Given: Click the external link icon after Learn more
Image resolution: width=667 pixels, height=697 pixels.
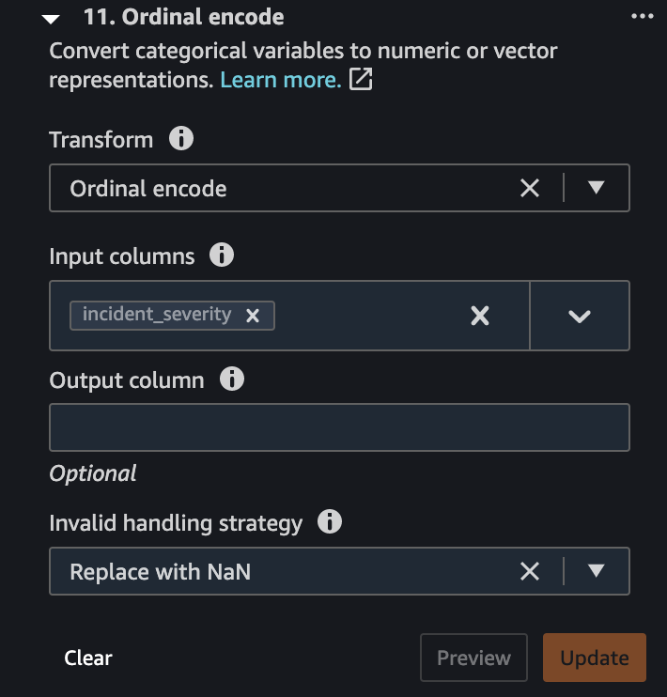Looking at the screenshot, I should coord(361,79).
